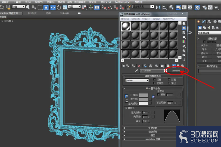Open 模式(D) menu in Material Editor
The width and height of the screenshot is (221, 147).
pos(125,19)
